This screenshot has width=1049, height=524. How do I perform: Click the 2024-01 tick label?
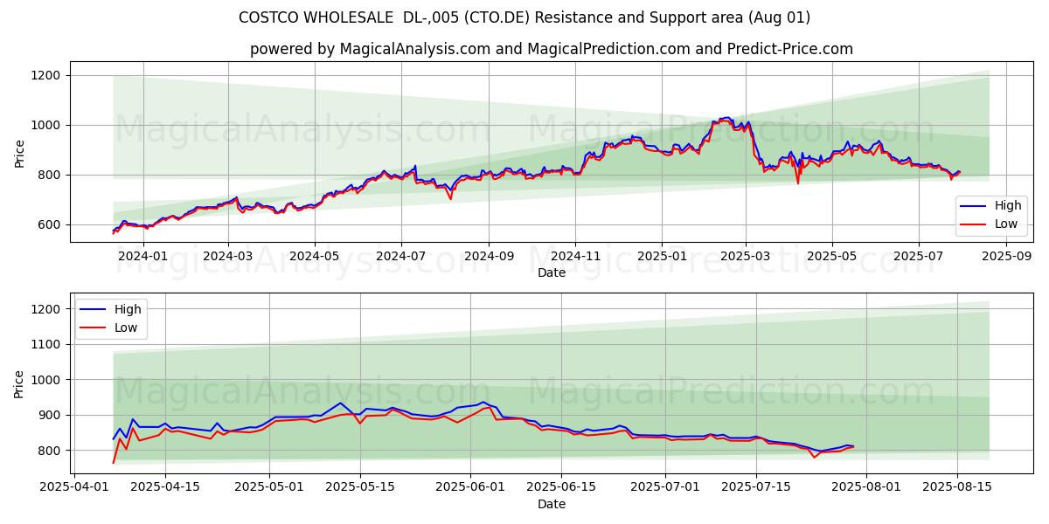click(142, 256)
